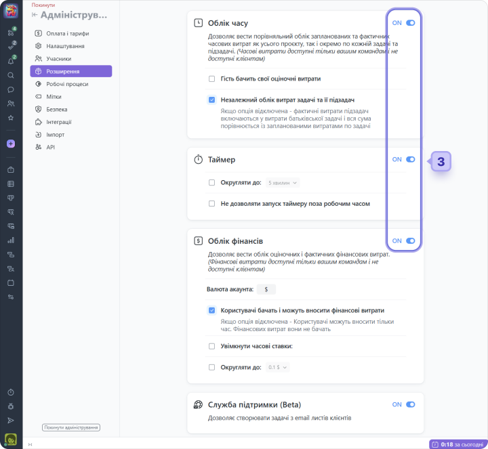Click the 0:18 за сьогодні timer button
The width and height of the screenshot is (488, 449).
coord(457,444)
